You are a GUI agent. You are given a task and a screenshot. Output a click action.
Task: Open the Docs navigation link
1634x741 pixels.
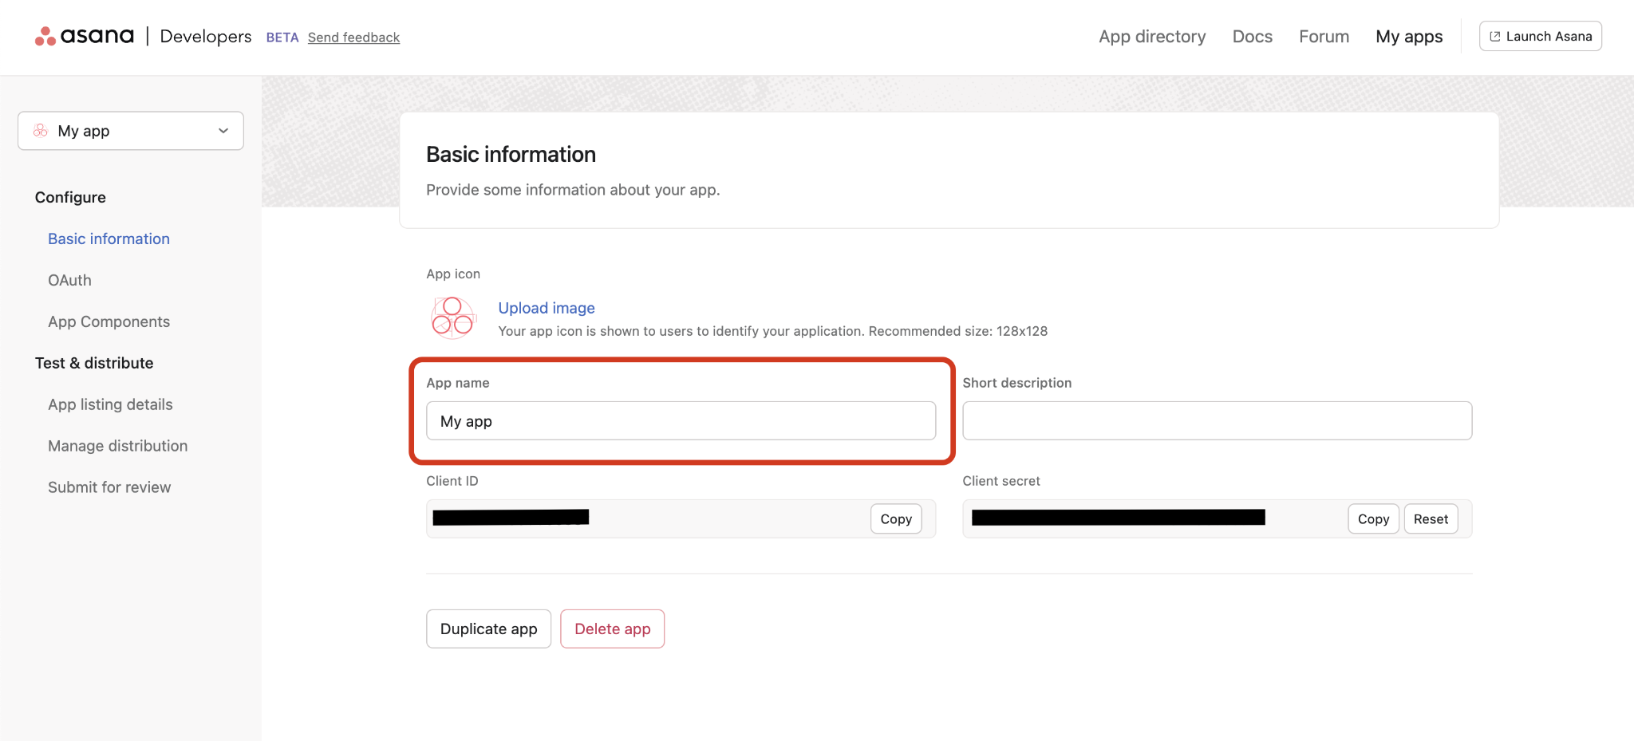pyautogui.click(x=1252, y=37)
